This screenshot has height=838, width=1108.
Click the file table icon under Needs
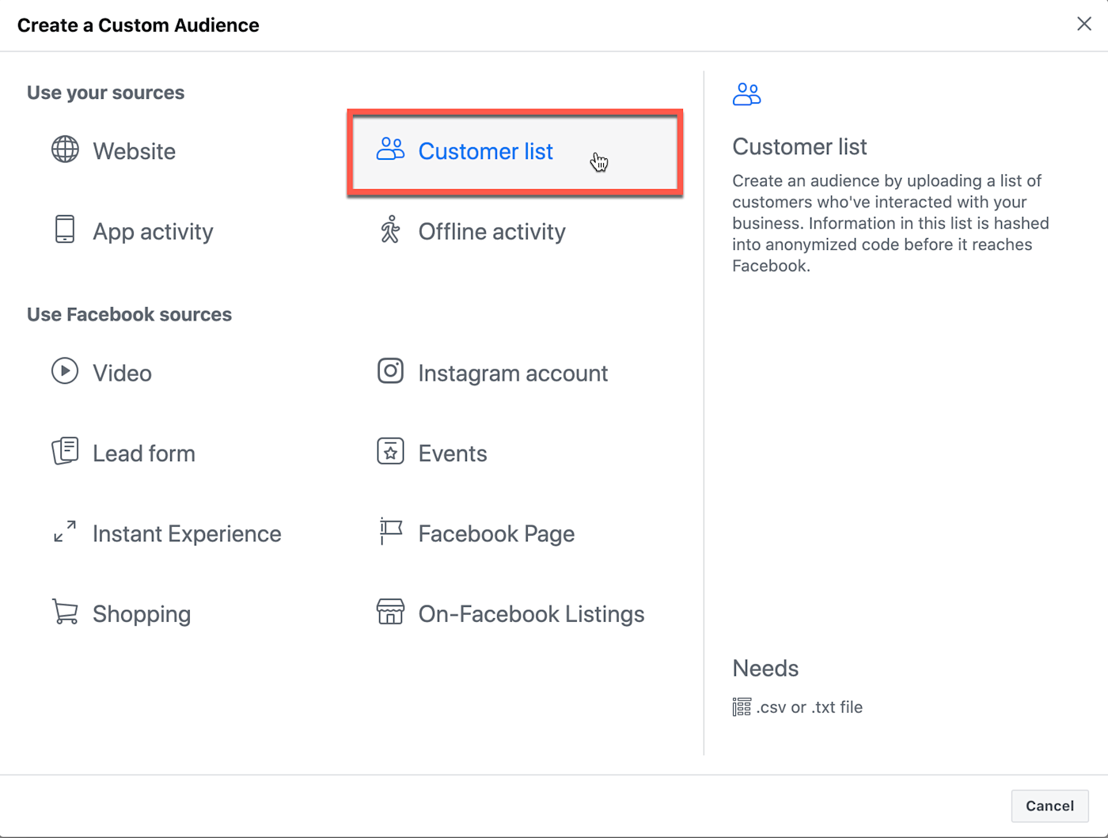coord(742,707)
